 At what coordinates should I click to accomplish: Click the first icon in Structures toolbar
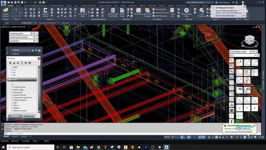[x=10, y=63]
